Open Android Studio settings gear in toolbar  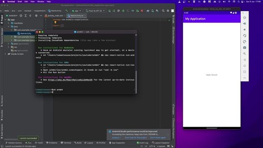pyautogui.click(x=168, y=11)
